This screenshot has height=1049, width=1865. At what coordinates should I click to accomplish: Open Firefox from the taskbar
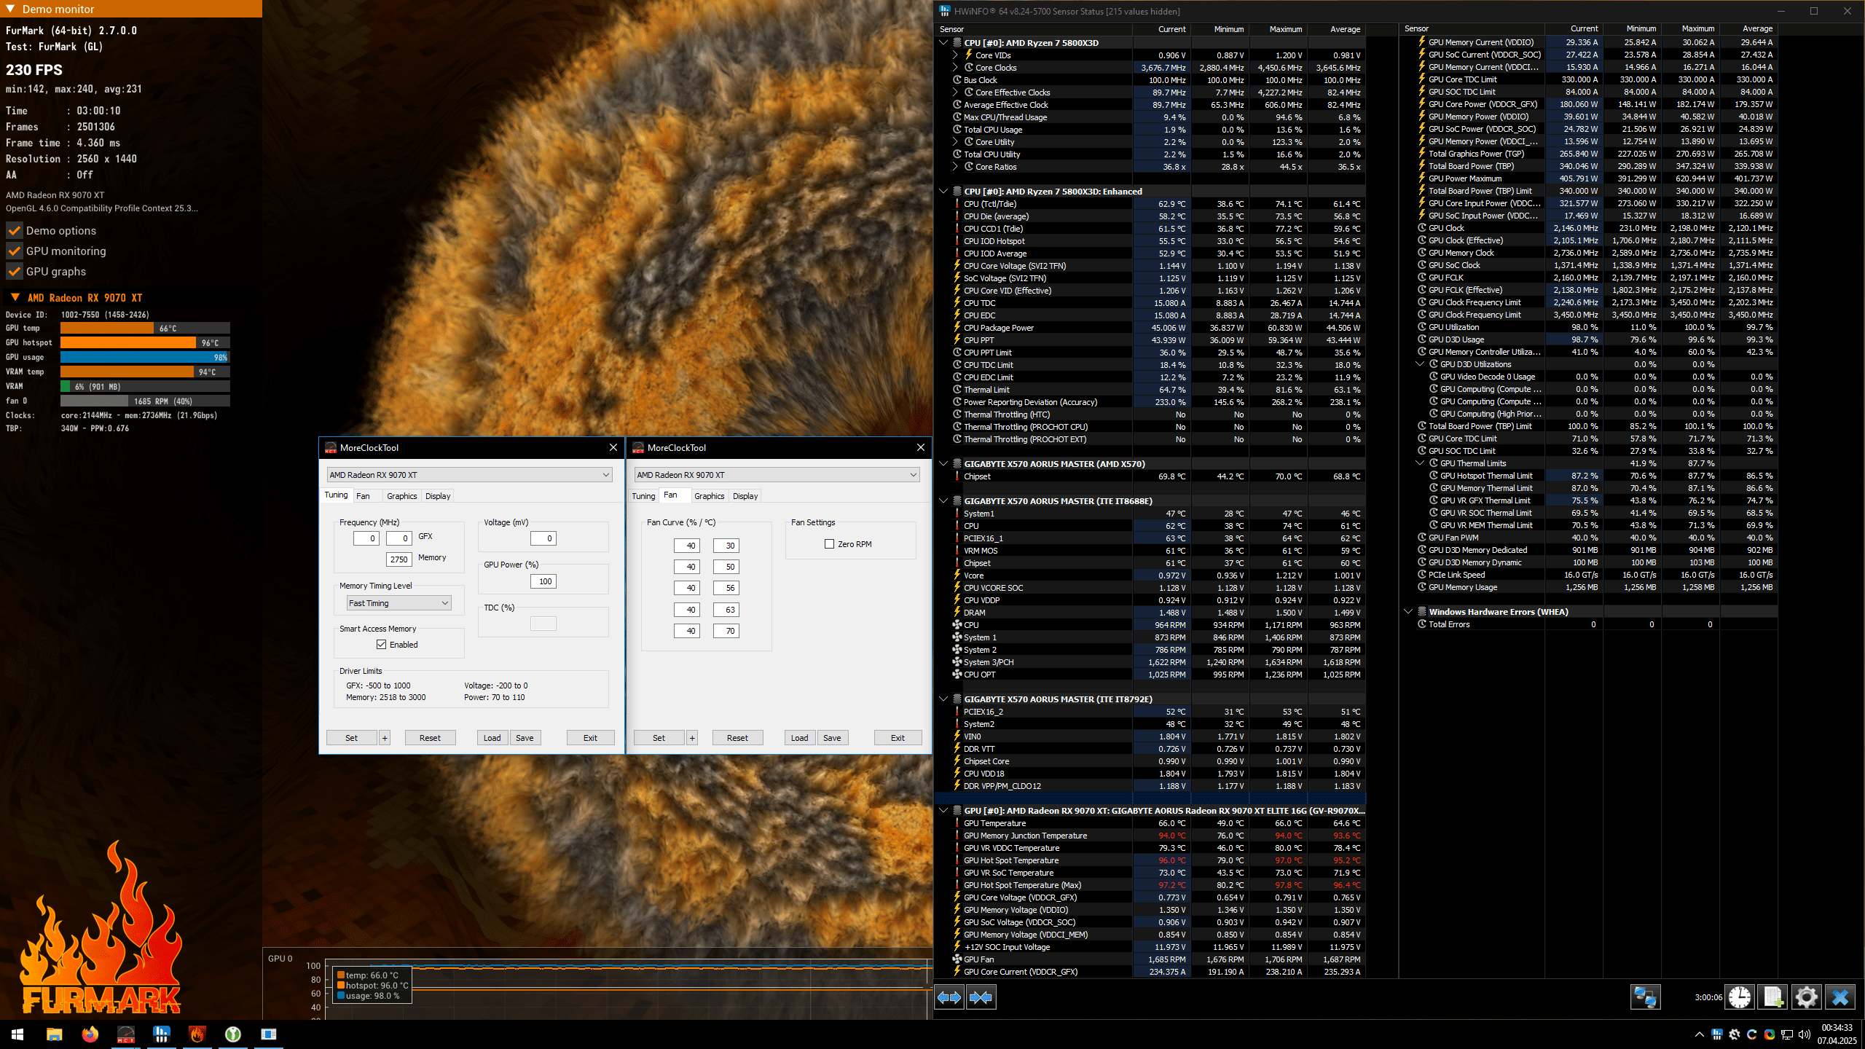click(90, 1034)
